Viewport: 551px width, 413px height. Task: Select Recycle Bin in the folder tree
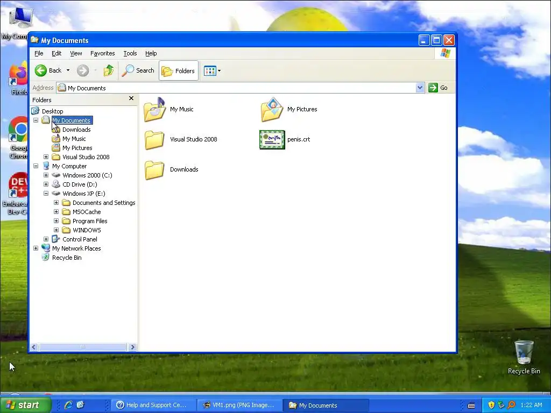coord(67,258)
